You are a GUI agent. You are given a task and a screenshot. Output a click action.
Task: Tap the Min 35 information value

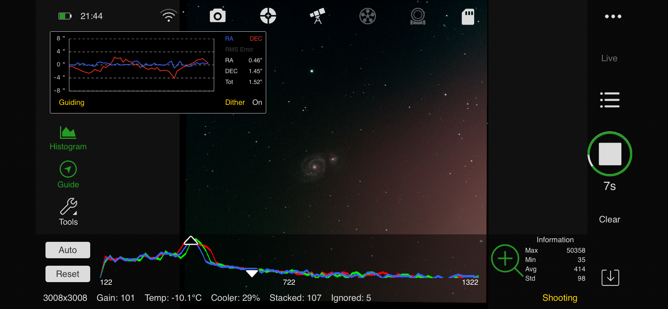[x=581, y=260]
